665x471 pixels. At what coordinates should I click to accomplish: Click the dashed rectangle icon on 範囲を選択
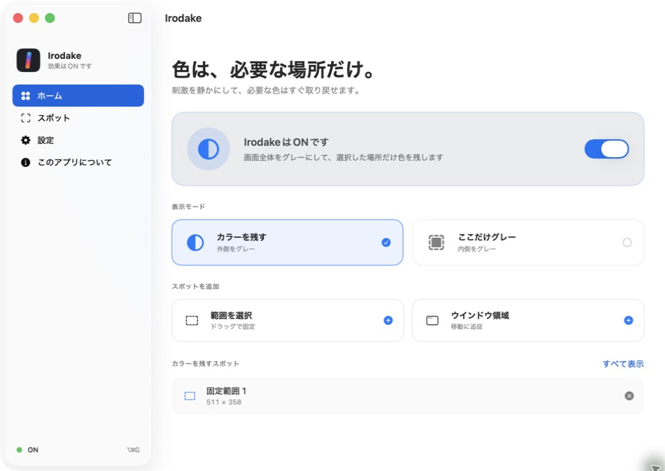coord(192,321)
